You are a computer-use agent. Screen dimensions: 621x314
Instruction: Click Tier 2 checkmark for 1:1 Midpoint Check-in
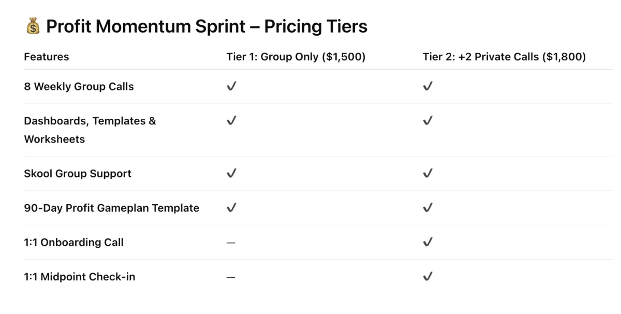427,276
